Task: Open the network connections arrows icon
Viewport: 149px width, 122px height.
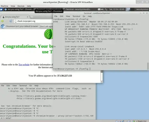Action: (106, 9)
